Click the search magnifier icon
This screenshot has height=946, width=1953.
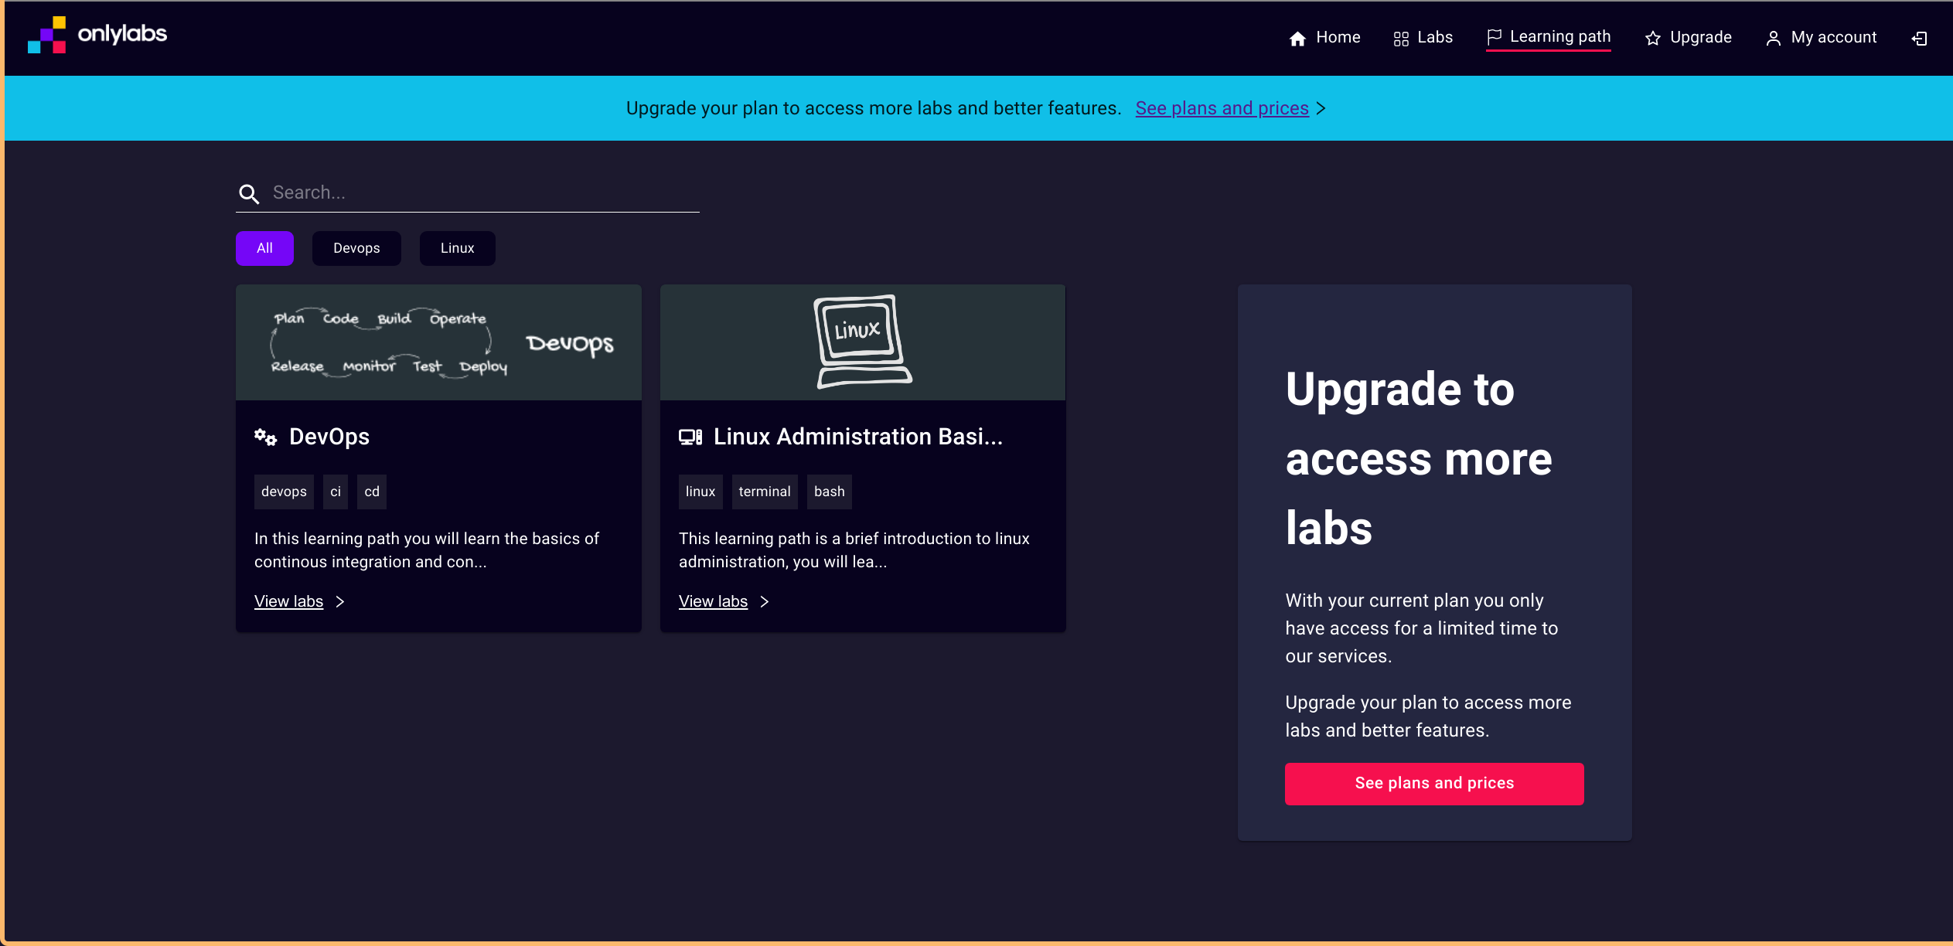pos(249,193)
